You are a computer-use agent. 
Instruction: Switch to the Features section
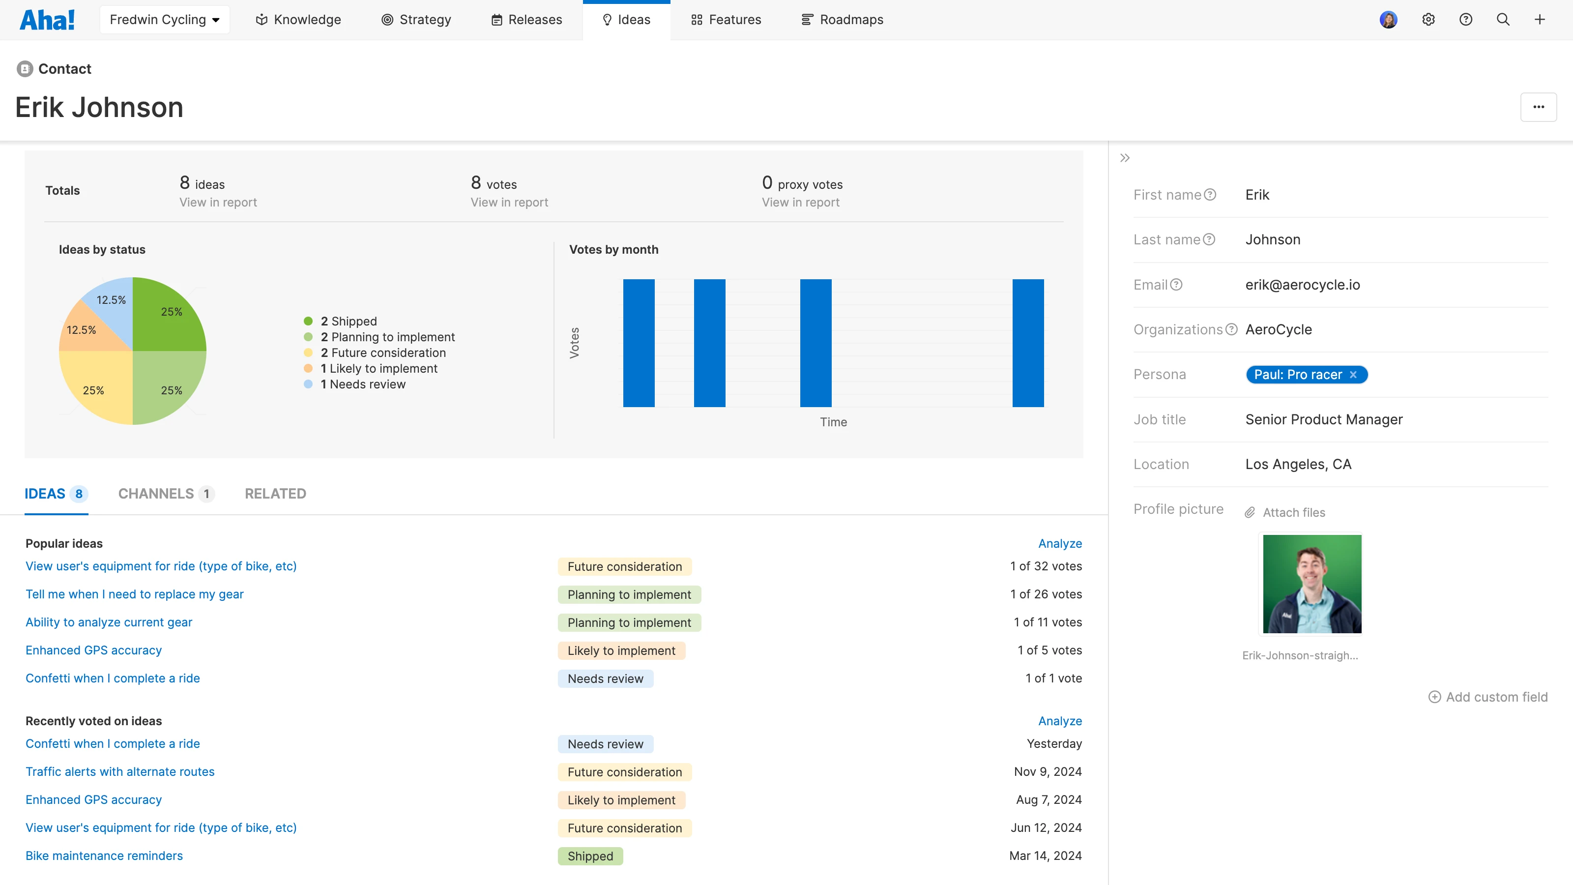click(x=726, y=19)
